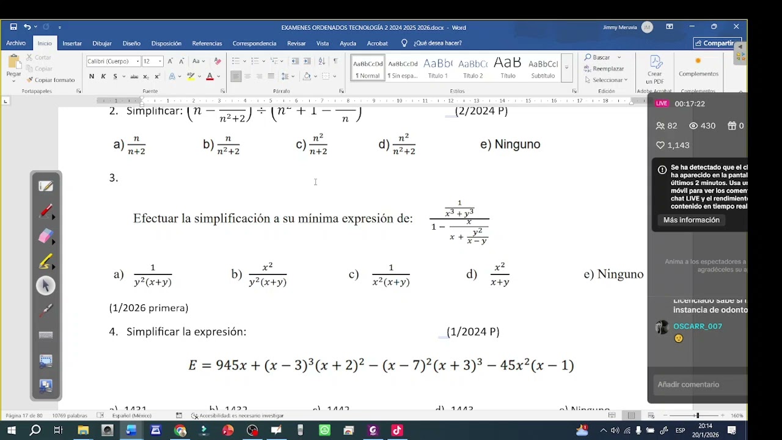Open the Seleccionar dropdown
Screen dimensions: 782x440
coord(606,80)
